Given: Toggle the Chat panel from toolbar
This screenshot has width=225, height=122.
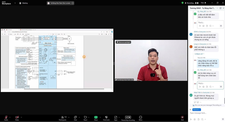Looking at the screenshot, I should (x=75, y=117).
